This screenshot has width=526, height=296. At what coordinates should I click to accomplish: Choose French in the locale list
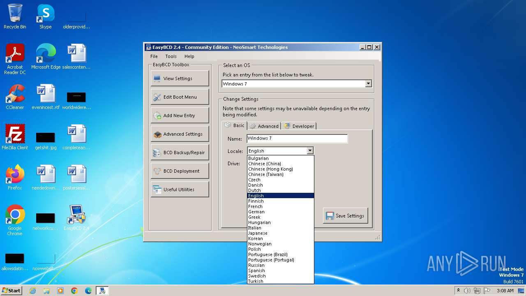[281, 206]
